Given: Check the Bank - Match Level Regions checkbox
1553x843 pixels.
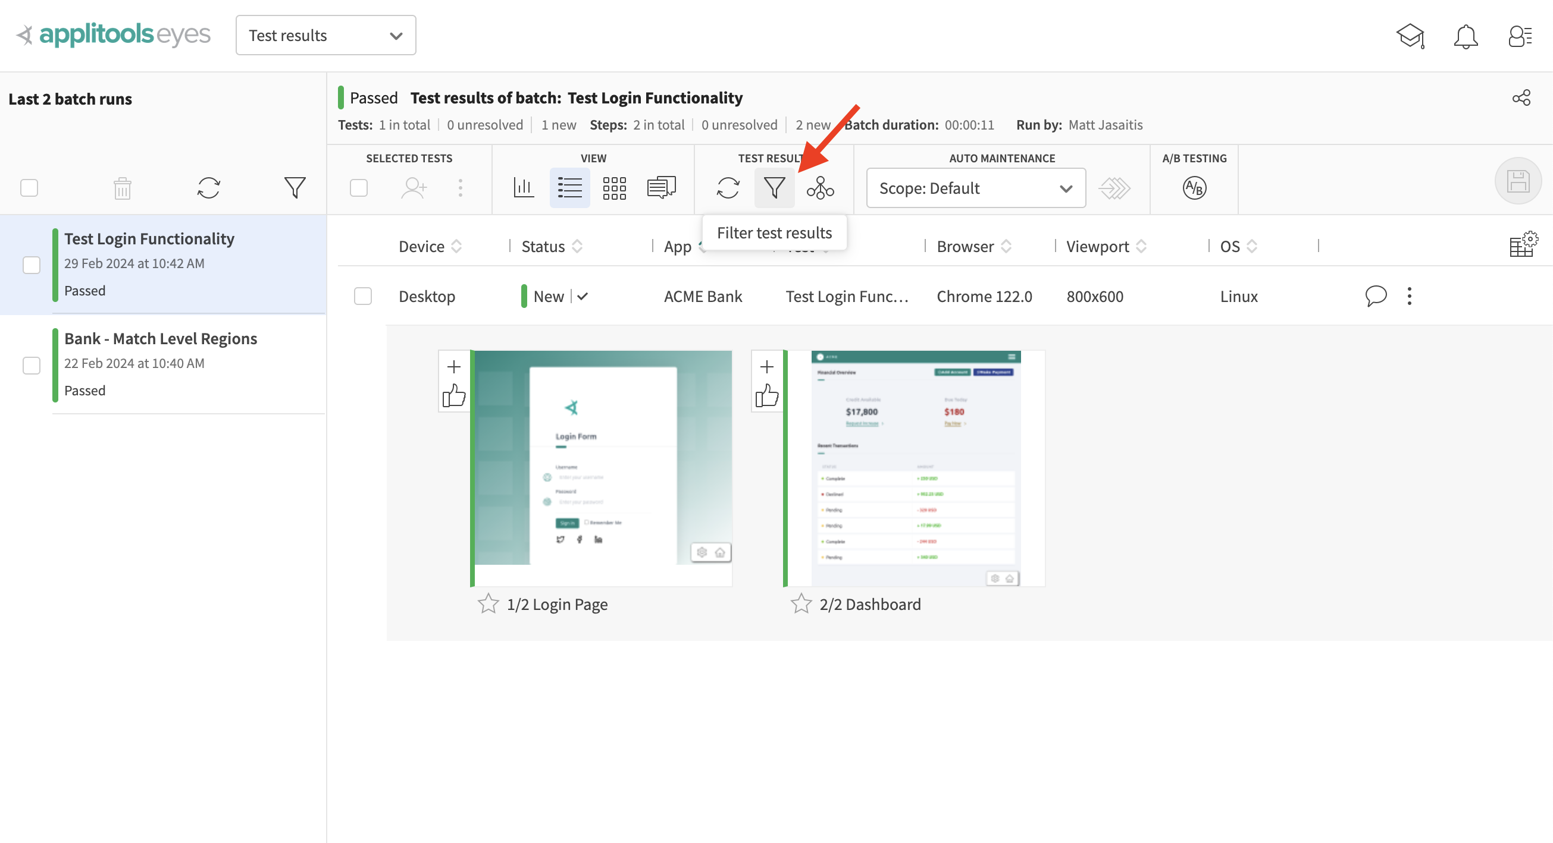Looking at the screenshot, I should click(32, 366).
